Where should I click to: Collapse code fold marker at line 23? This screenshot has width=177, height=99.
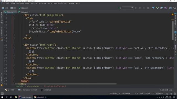point(14,68)
